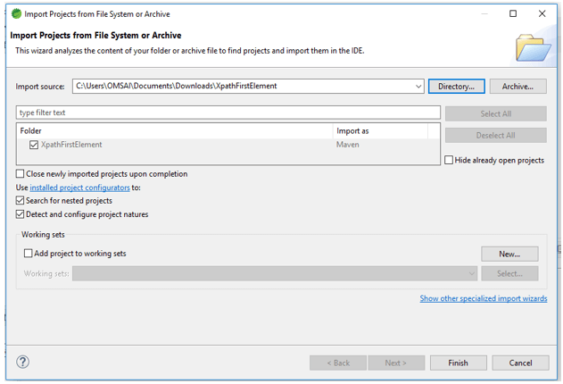Maximize the import dialog window
The image size is (563, 384).
pyautogui.click(x=513, y=14)
